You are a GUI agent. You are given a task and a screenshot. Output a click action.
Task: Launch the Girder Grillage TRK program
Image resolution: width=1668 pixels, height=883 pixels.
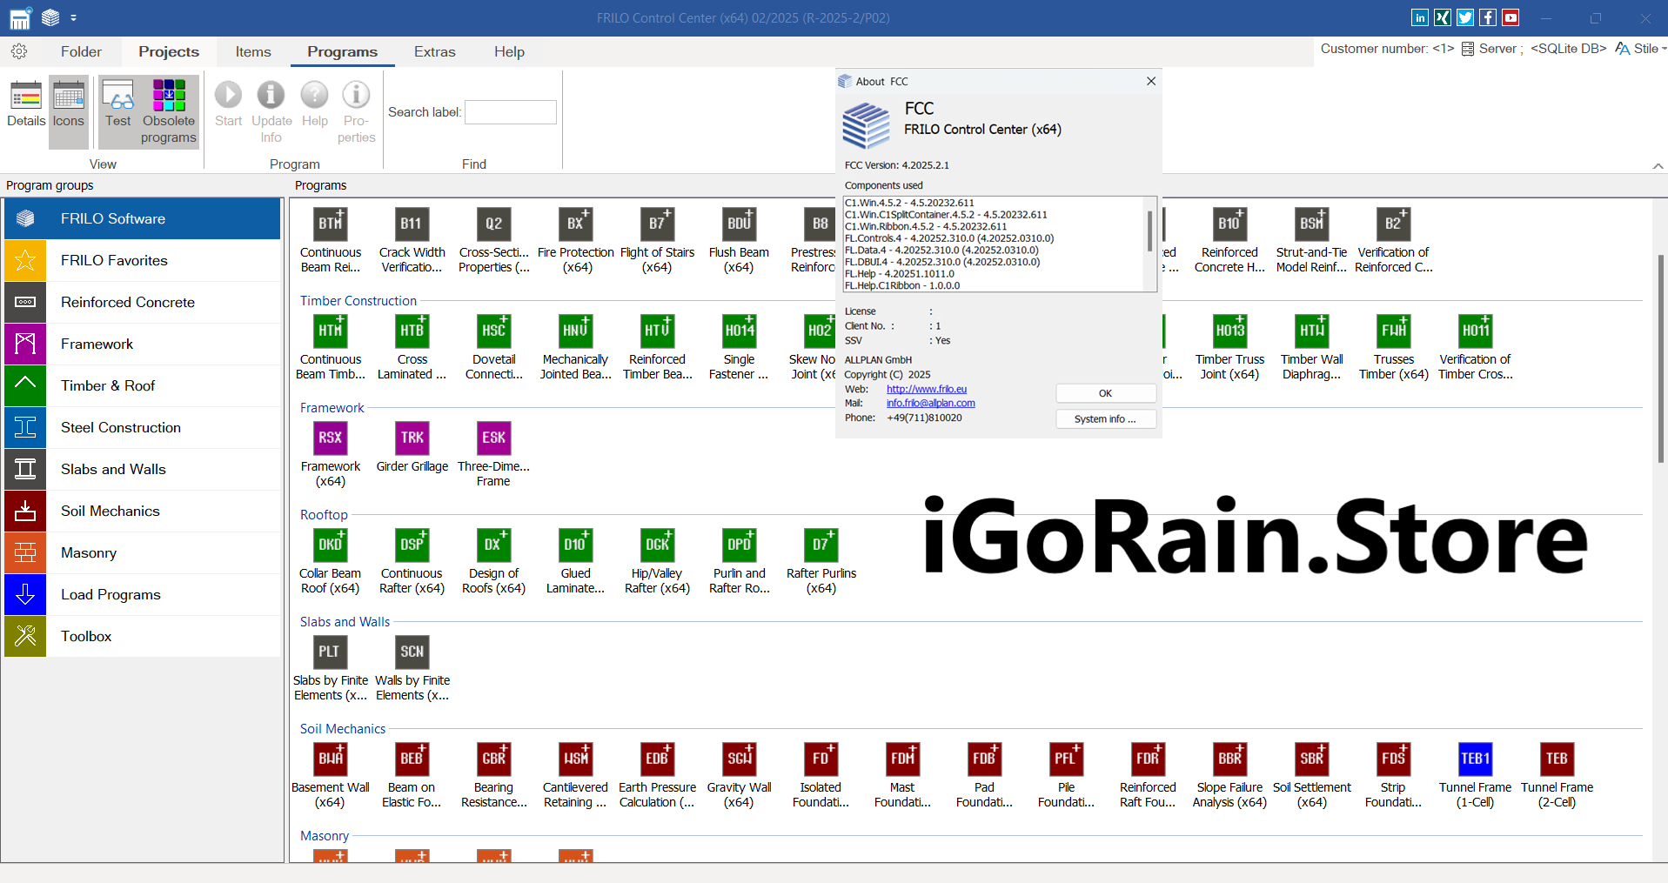pyautogui.click(x=412, y=438)
